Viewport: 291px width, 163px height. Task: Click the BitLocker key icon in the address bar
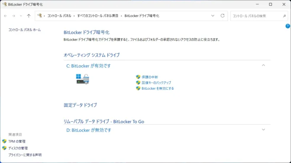(x=39, y=16)
